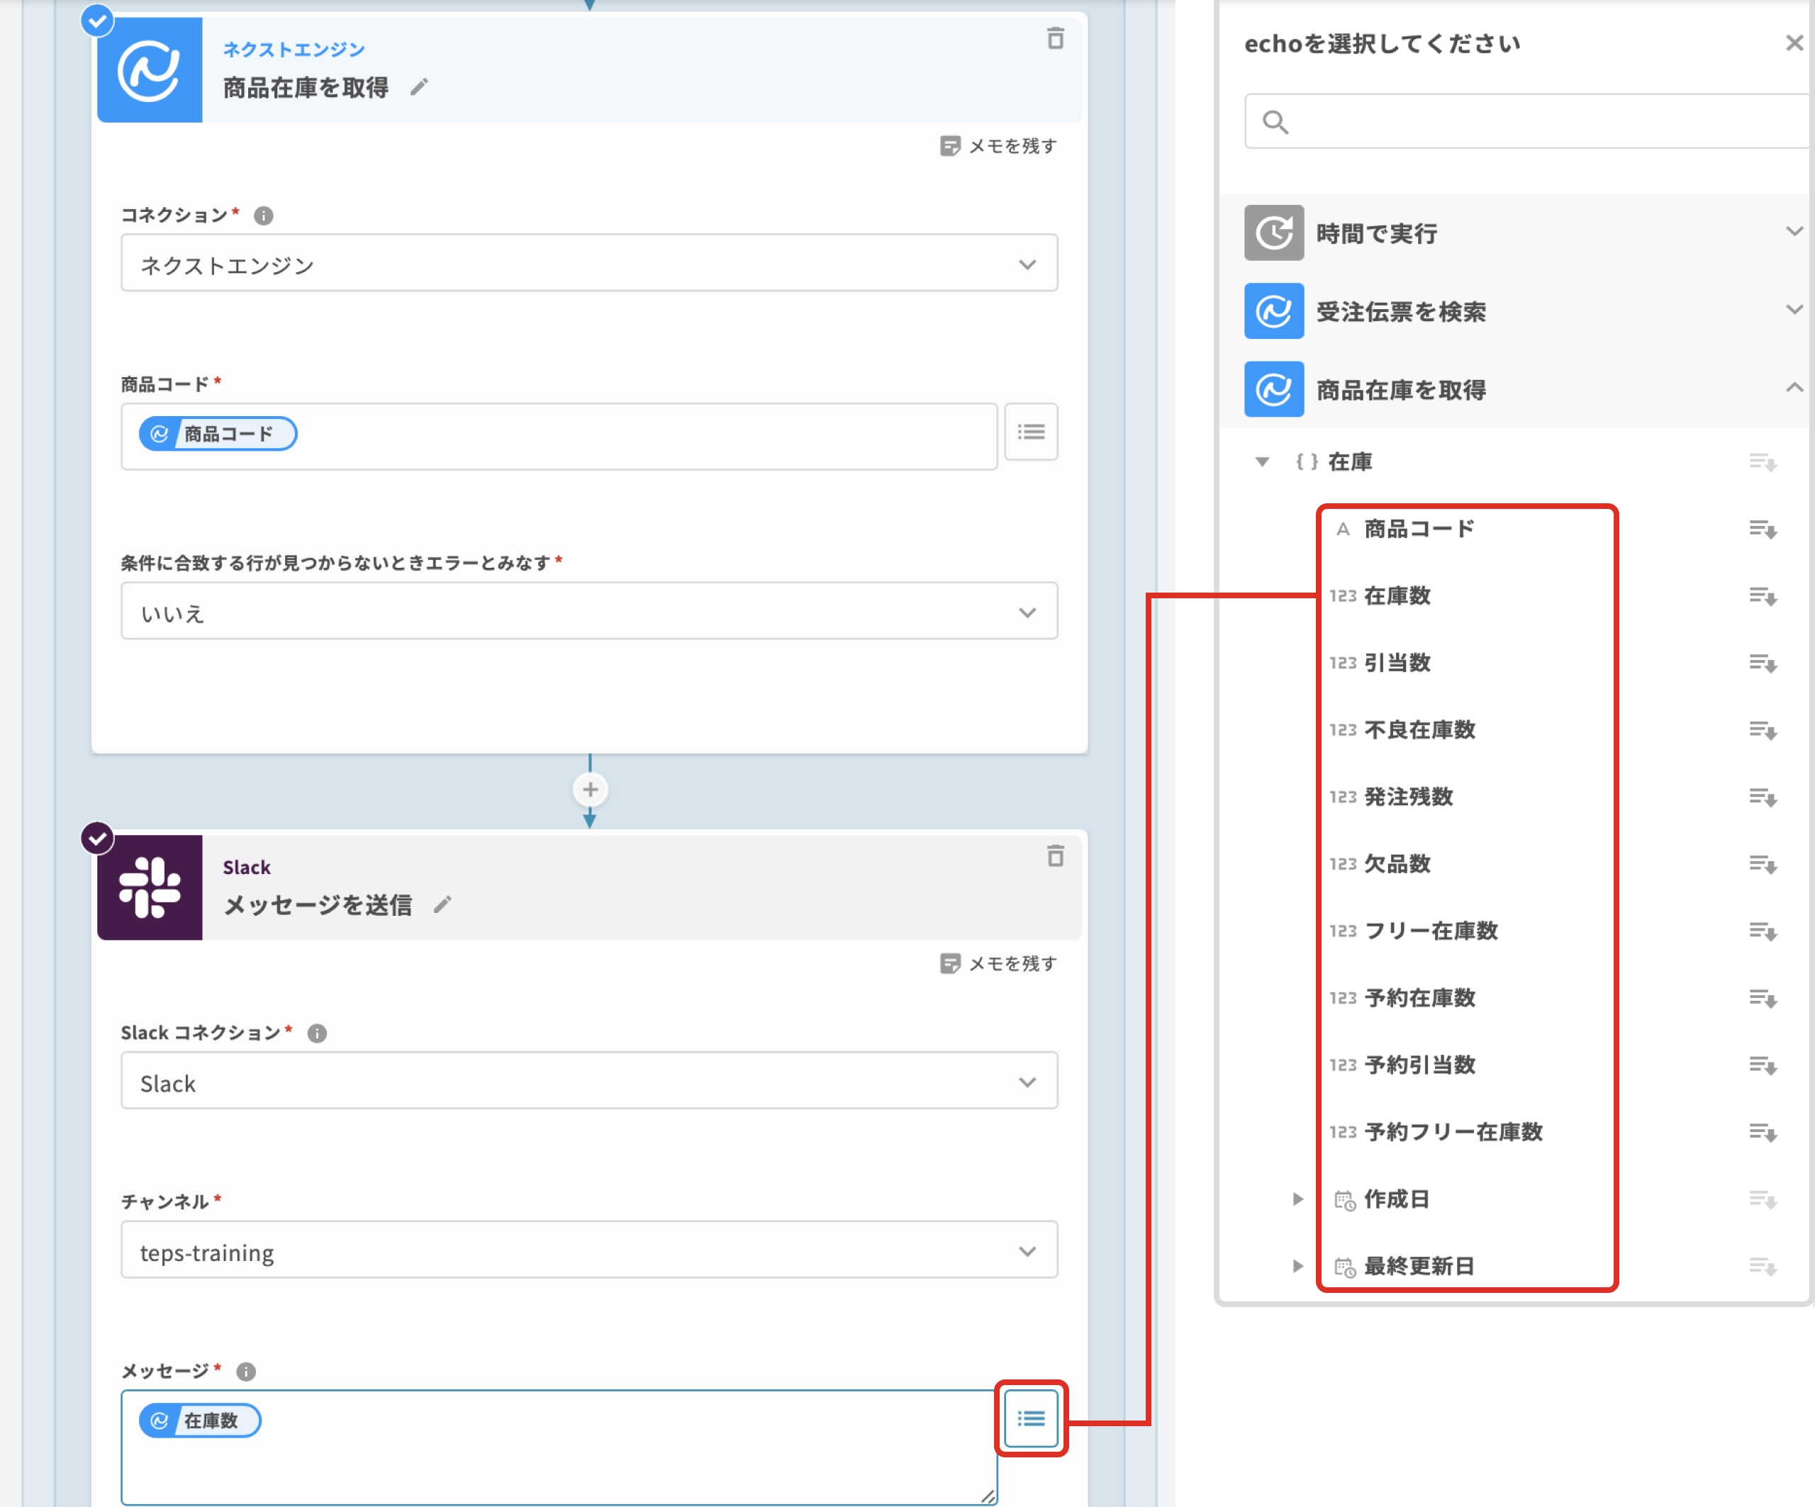The image size is (1815, 1507).
Task: Toggle the checkmark badge on ネクストエンジン step
Action: tap(98, 20)
